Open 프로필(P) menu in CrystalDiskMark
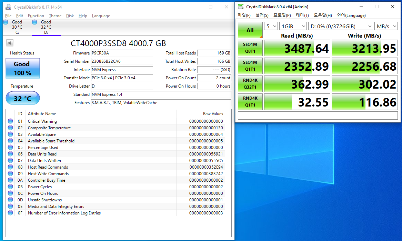 (282, 16)
